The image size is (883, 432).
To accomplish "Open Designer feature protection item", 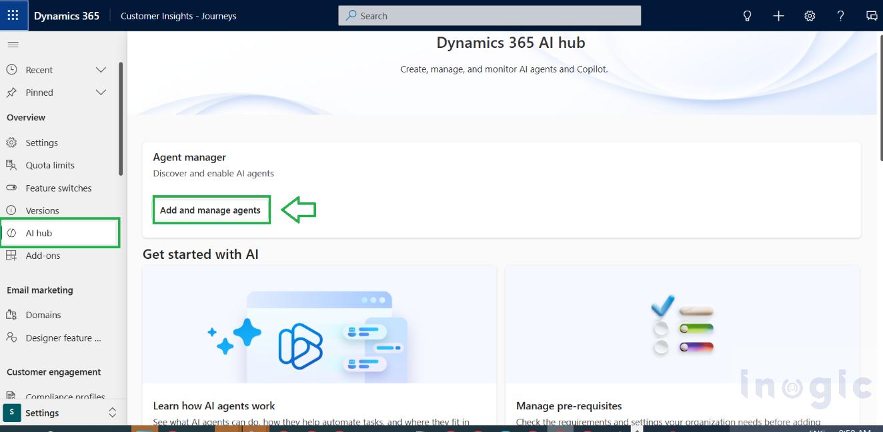I will pos(59,337).
